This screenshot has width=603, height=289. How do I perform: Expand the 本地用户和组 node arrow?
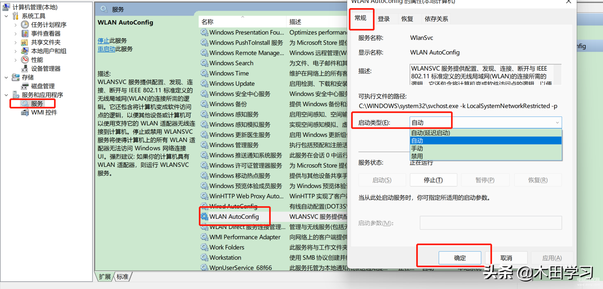coord(16,51)
